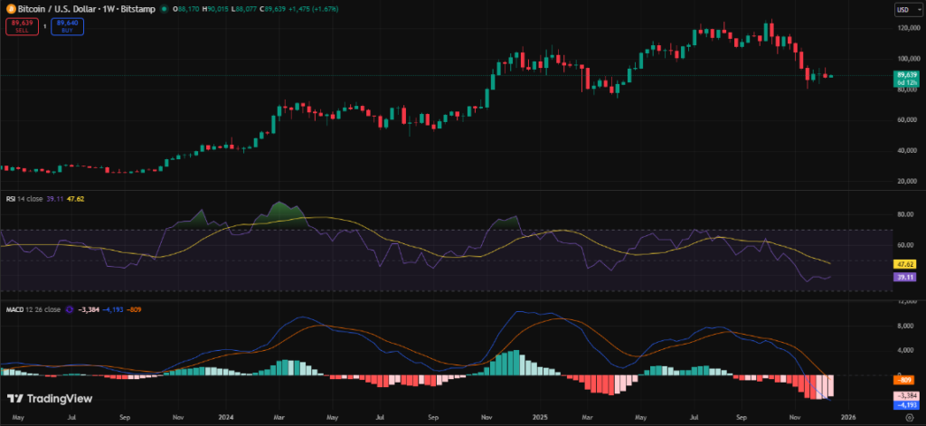Click the orange -809 MACD axis label

907,380
